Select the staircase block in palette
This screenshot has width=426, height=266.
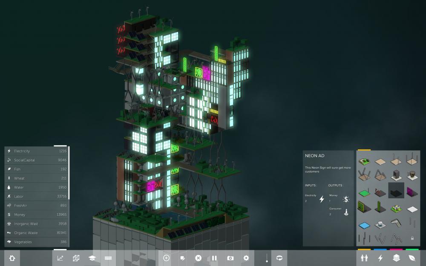pyautogui.click(x=396, y=222)
